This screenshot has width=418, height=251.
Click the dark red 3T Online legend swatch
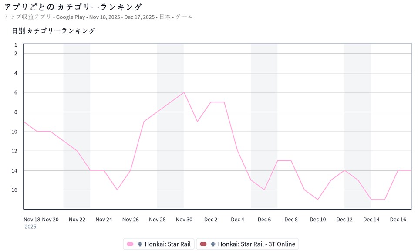click(203, 244)
